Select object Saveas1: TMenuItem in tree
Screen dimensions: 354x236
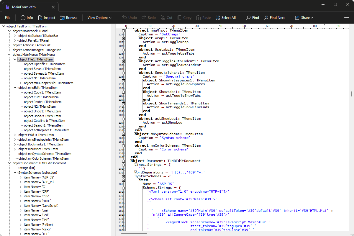coord(44,73)
